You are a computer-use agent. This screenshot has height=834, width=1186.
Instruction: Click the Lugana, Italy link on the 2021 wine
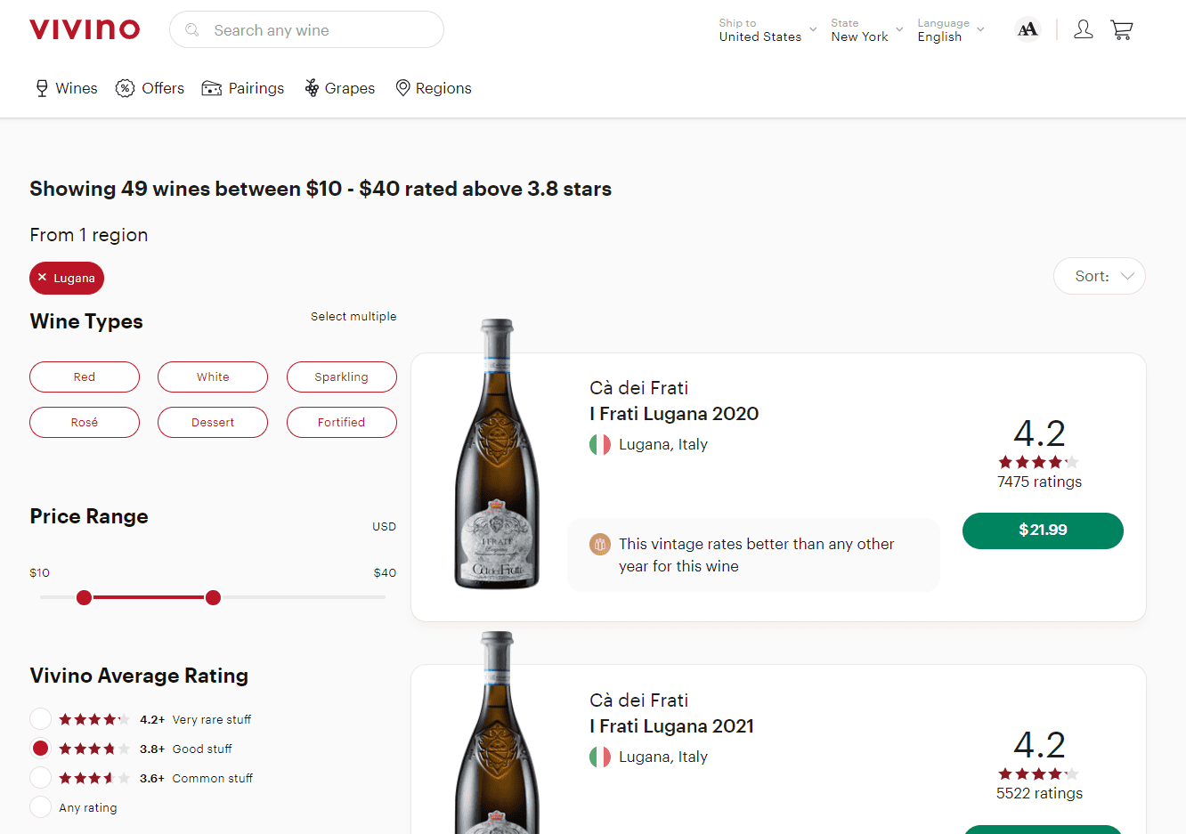[663, 757]
